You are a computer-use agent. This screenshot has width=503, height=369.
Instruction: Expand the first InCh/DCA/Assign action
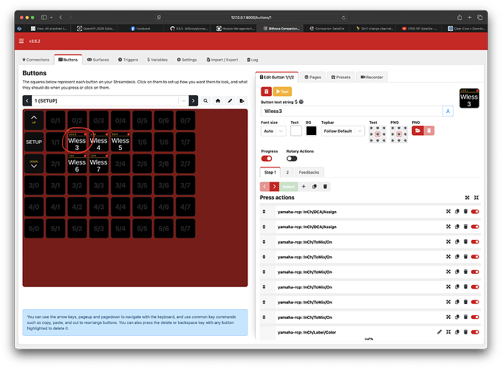[448, 212]
